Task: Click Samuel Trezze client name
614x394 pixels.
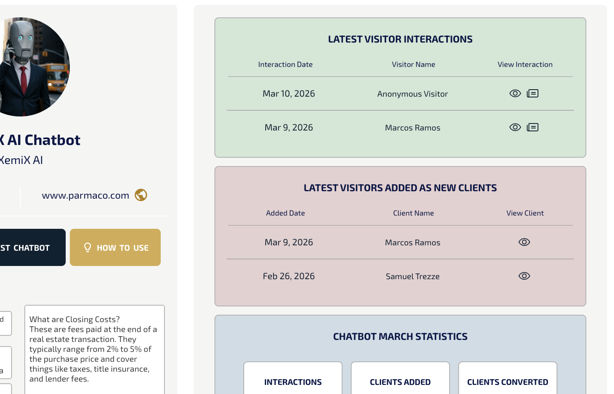Action: (x=412, y=277)
